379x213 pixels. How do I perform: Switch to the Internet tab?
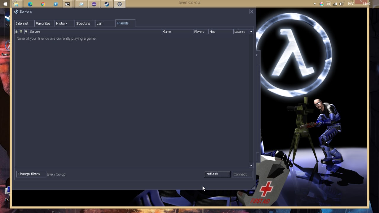tap(24, 23)
